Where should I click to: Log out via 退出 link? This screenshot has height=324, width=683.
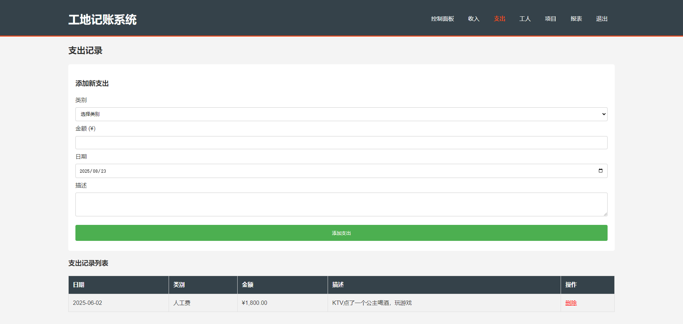[x=602, y=19]
